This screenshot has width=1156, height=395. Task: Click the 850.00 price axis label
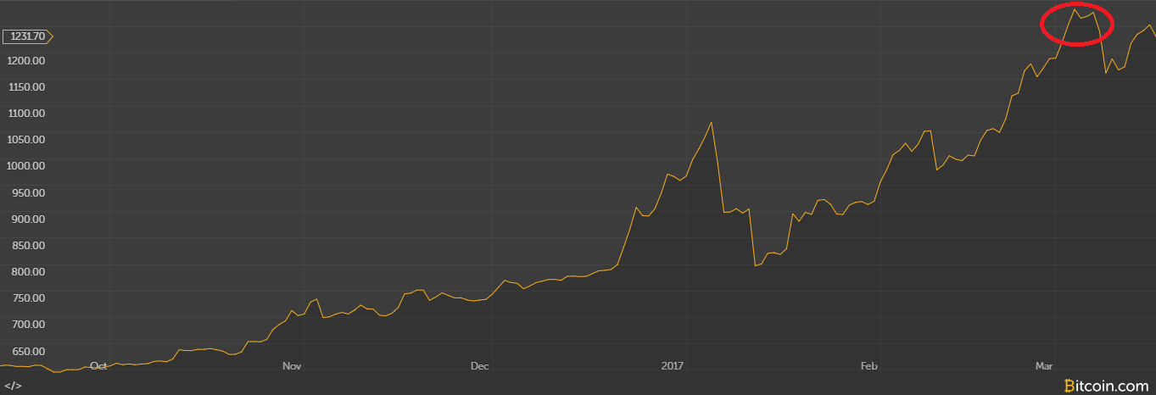[28, 245]
